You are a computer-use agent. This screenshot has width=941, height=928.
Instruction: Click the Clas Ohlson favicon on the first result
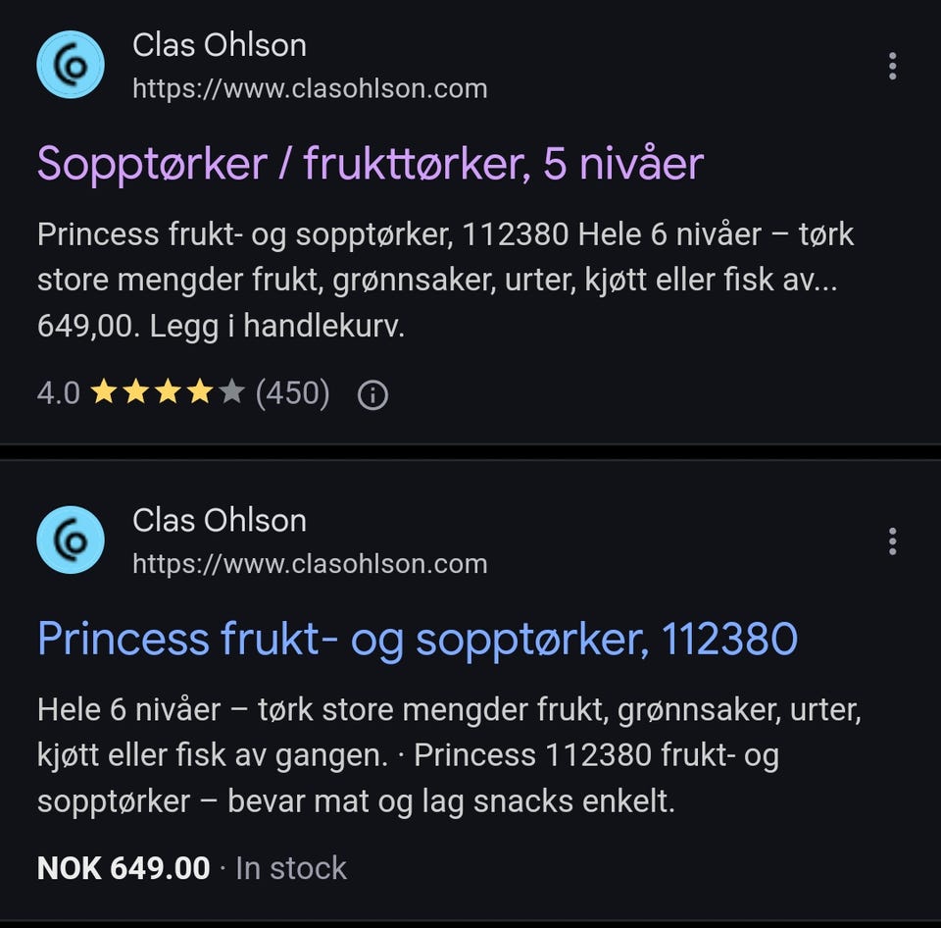(69, 64)
